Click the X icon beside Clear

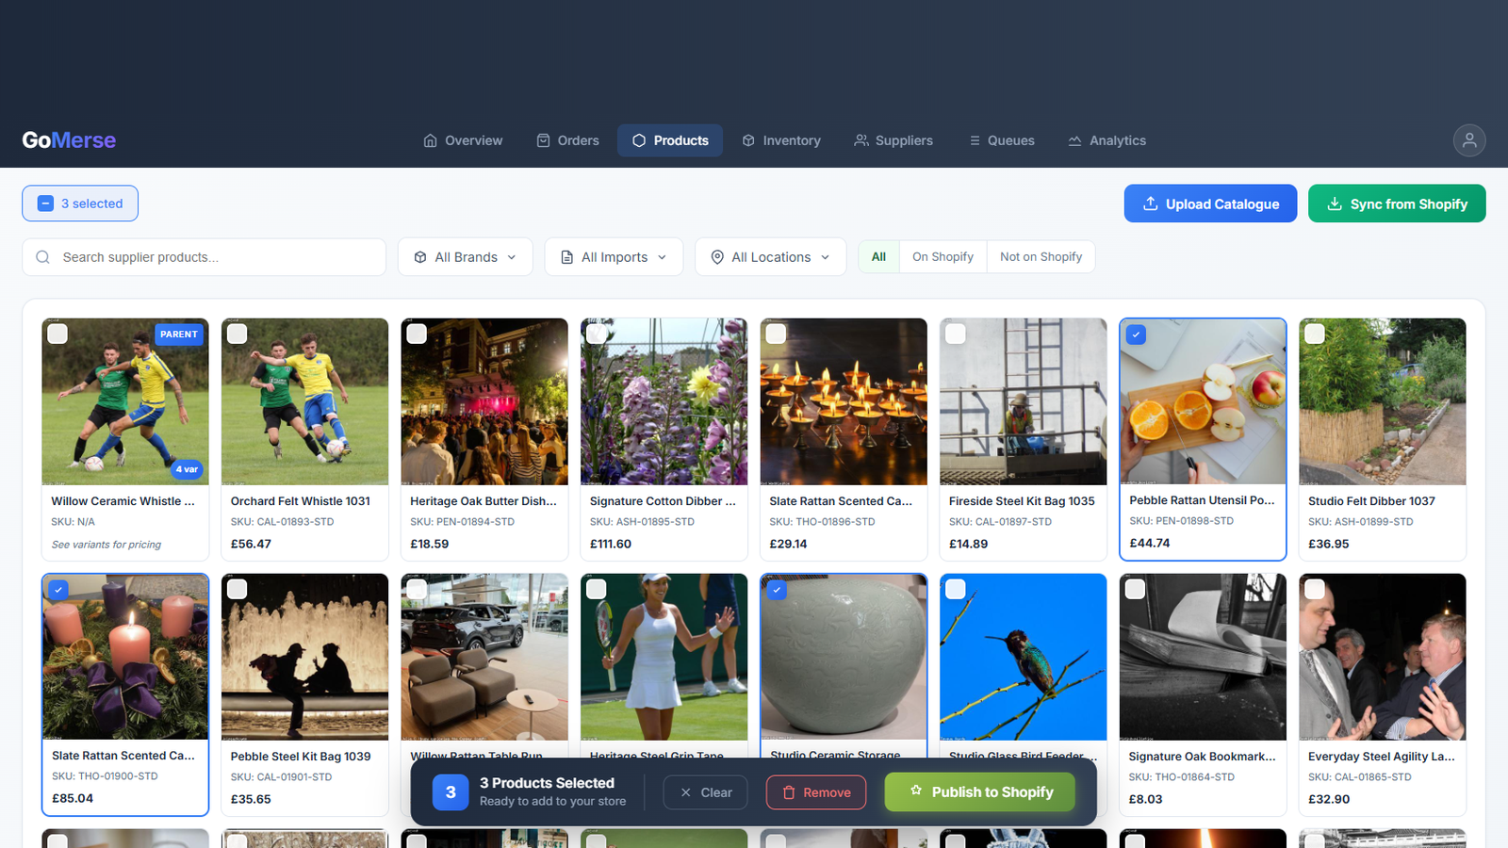click(x=686, y=792)
